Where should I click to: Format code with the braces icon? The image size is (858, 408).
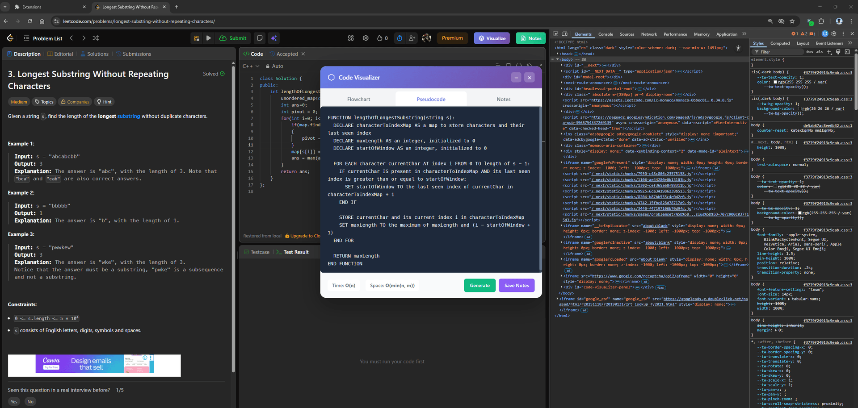[519, 65]
